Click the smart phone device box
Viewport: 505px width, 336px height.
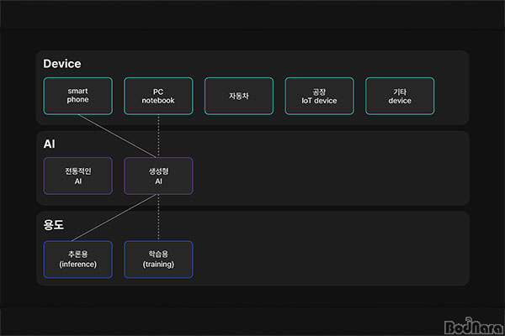click(77, 96)
